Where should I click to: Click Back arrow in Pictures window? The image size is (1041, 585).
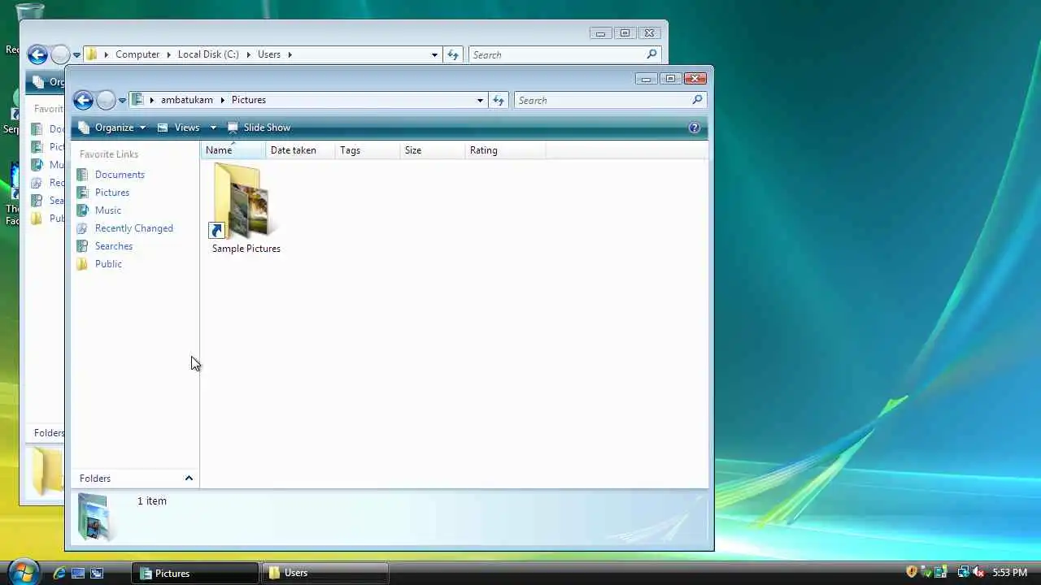[x=83, y=100]
